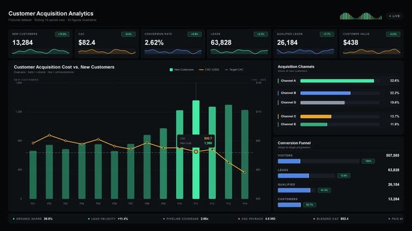The height and width of the screenshot is (231, 412).
Task: Click the Qualified Leads KPI card value 26,184
Action: click(287, 42)
